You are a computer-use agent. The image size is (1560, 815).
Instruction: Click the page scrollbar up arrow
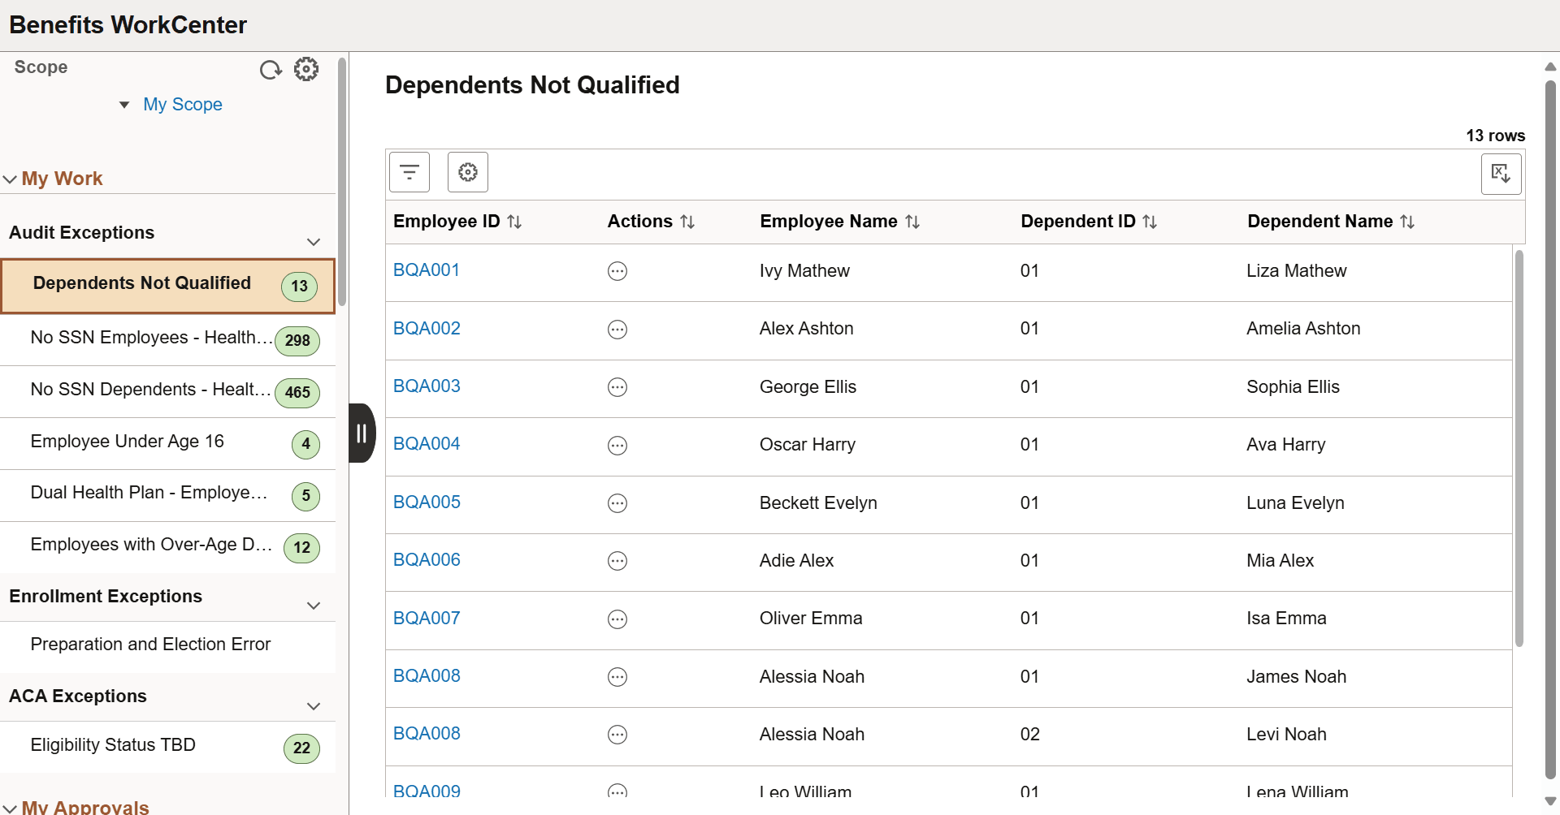(x=1550, y=67)
